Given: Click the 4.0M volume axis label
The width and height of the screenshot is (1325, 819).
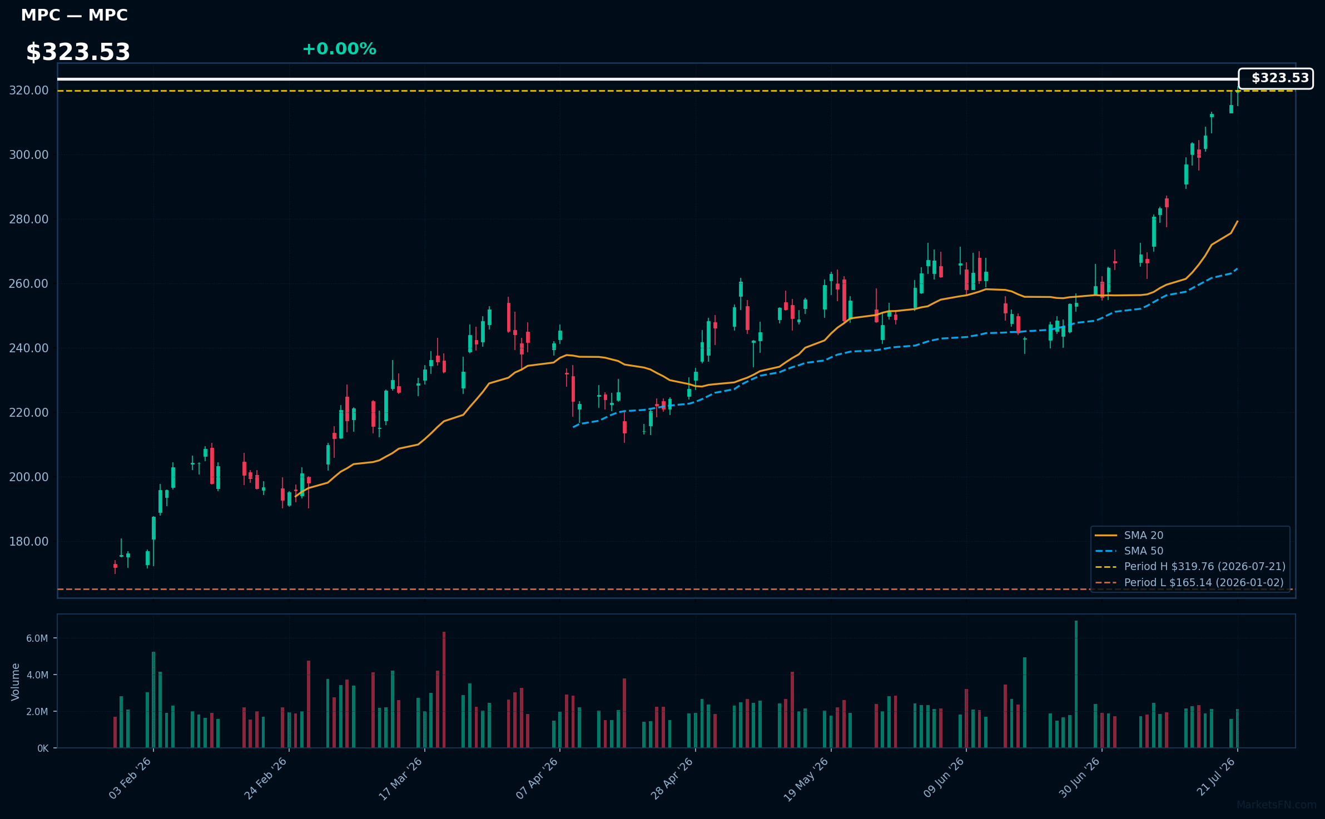Looking at the screenshot, I should coord(37,675).
